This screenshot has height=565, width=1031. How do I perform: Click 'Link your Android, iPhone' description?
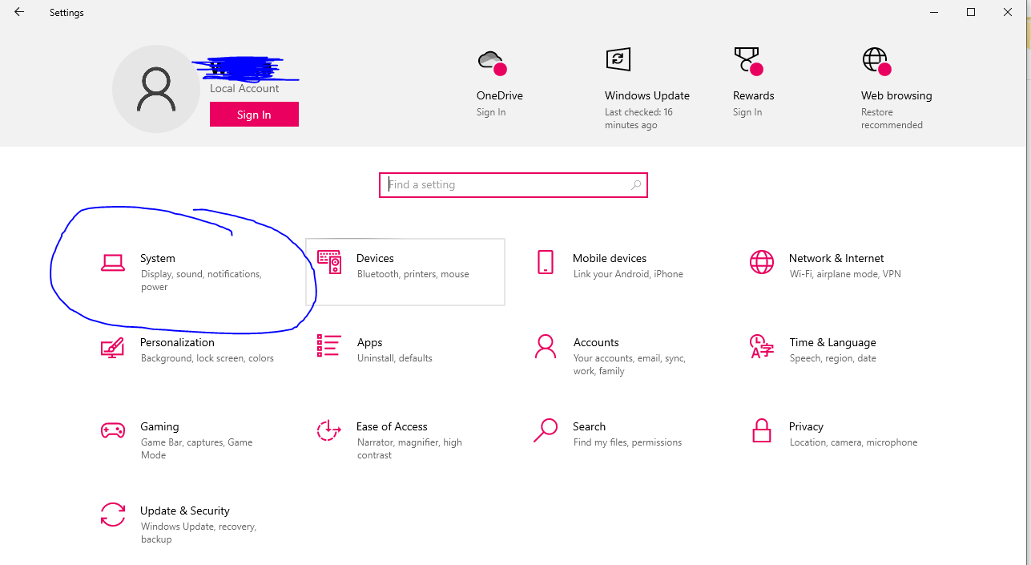click(x=628, y=274)
